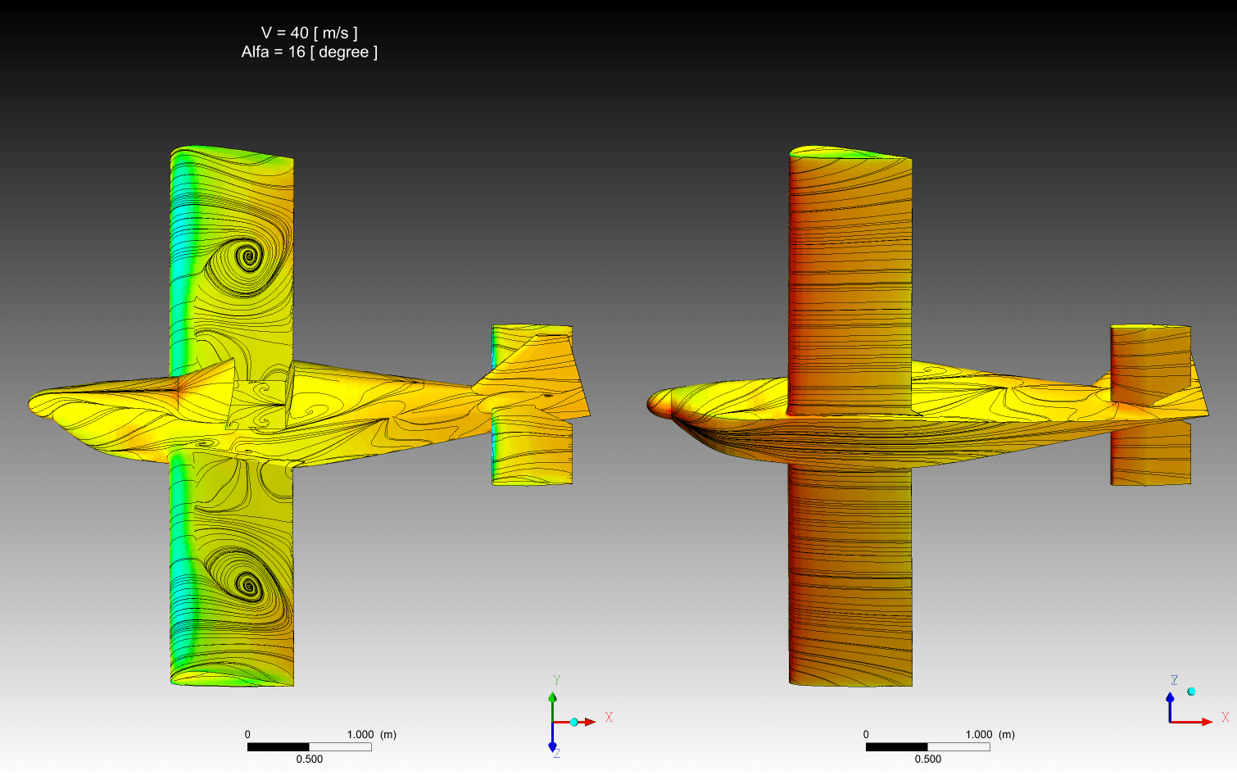The image size is (1237, 780).
Task: Click the "1.000 (m)" label above right scale bar
Action: point(989,735)
